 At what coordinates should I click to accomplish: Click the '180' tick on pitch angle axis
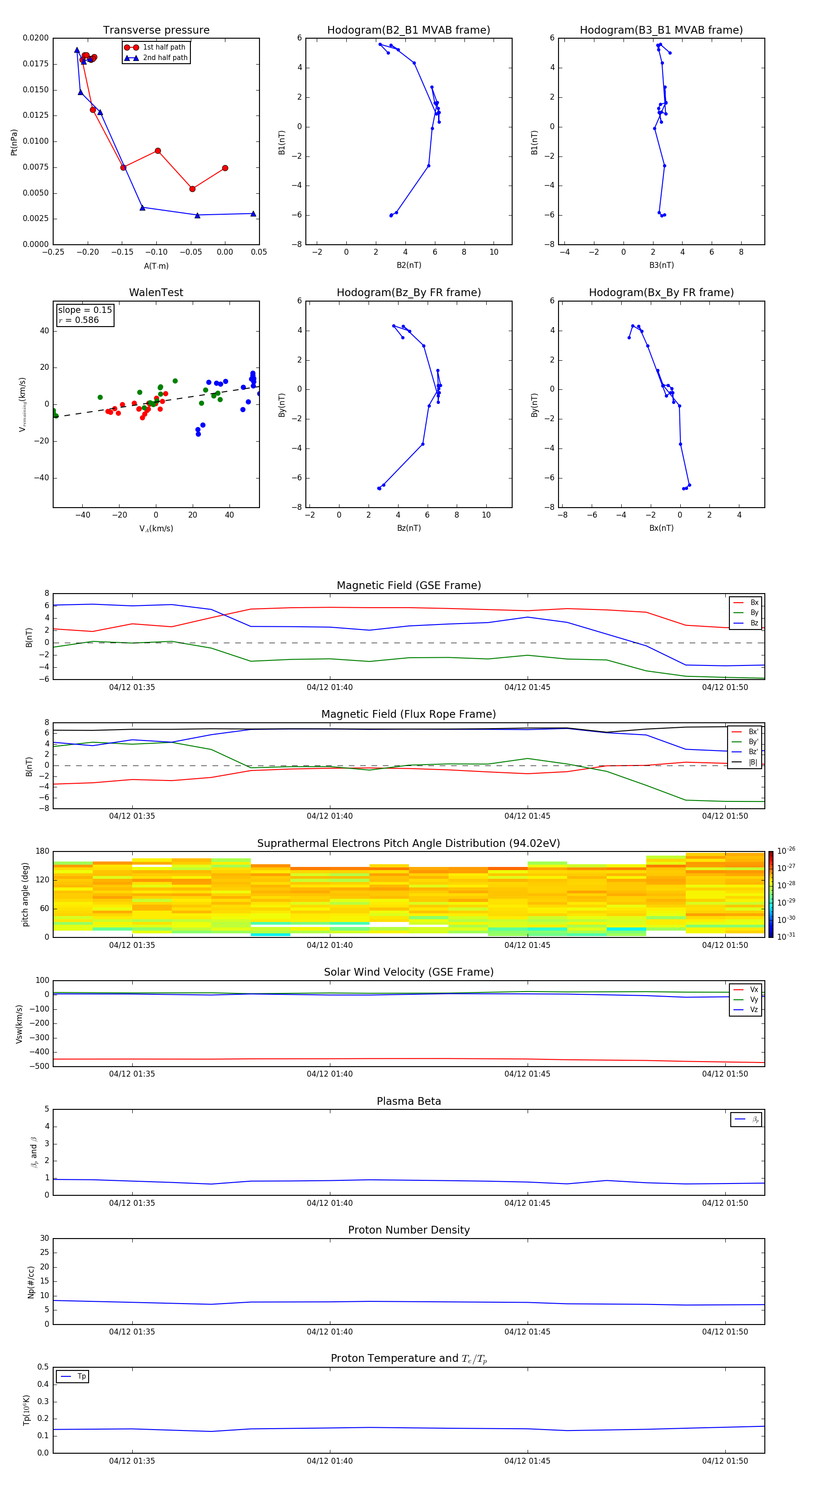(x=43, y=851)
